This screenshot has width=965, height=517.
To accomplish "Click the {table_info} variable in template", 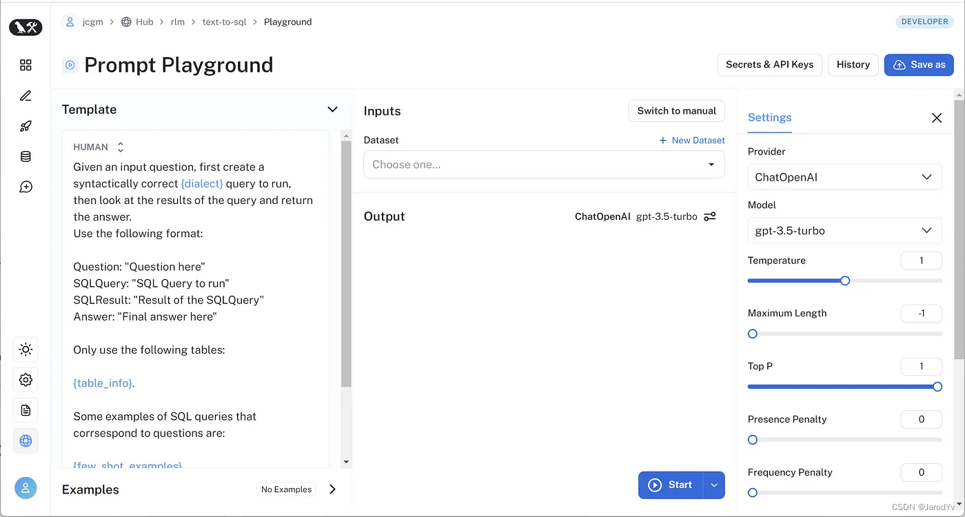I will (x=103, y=383).
